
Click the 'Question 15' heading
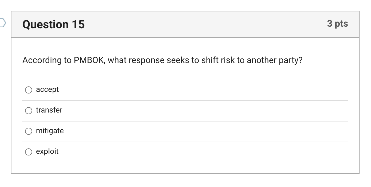click(54, 24)
